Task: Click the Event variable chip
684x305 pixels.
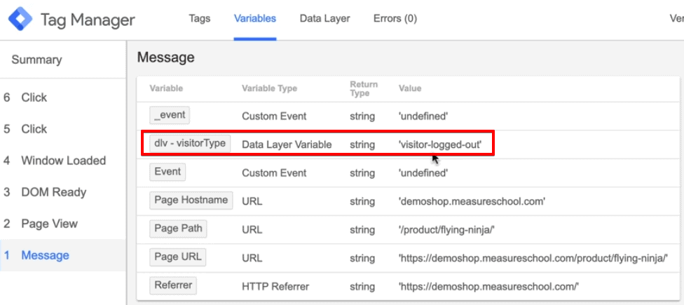Action: [167, 172]
